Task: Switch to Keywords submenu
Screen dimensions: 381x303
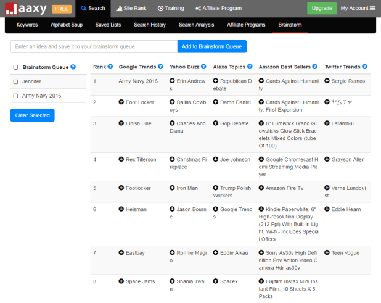Action: (x=27, y=25)
